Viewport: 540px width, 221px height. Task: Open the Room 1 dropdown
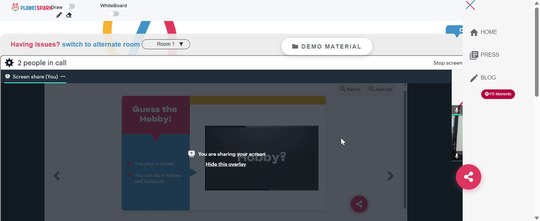166,44
